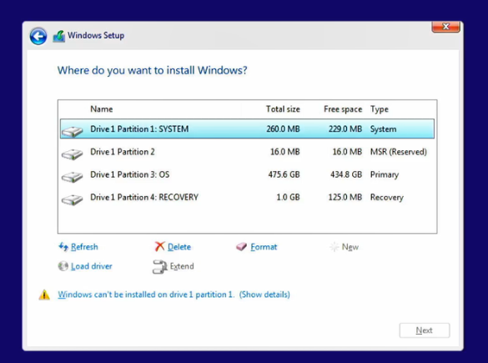Go back using the blue arrow button

(38, 36)
